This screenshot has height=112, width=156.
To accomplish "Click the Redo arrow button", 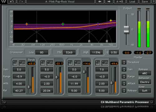I will tap(21, 2).
